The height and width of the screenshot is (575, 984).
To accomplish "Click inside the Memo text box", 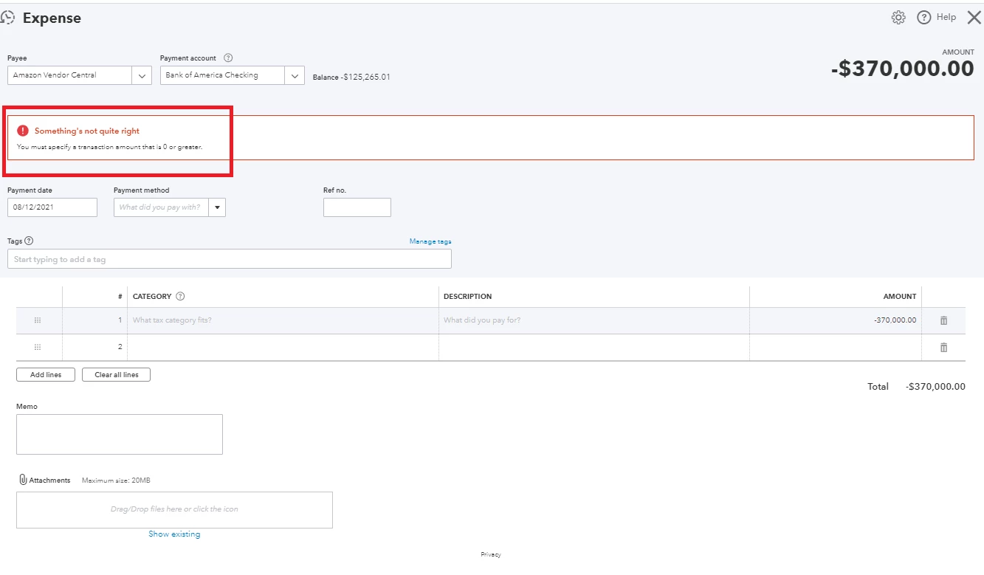I will coord(120,434).
